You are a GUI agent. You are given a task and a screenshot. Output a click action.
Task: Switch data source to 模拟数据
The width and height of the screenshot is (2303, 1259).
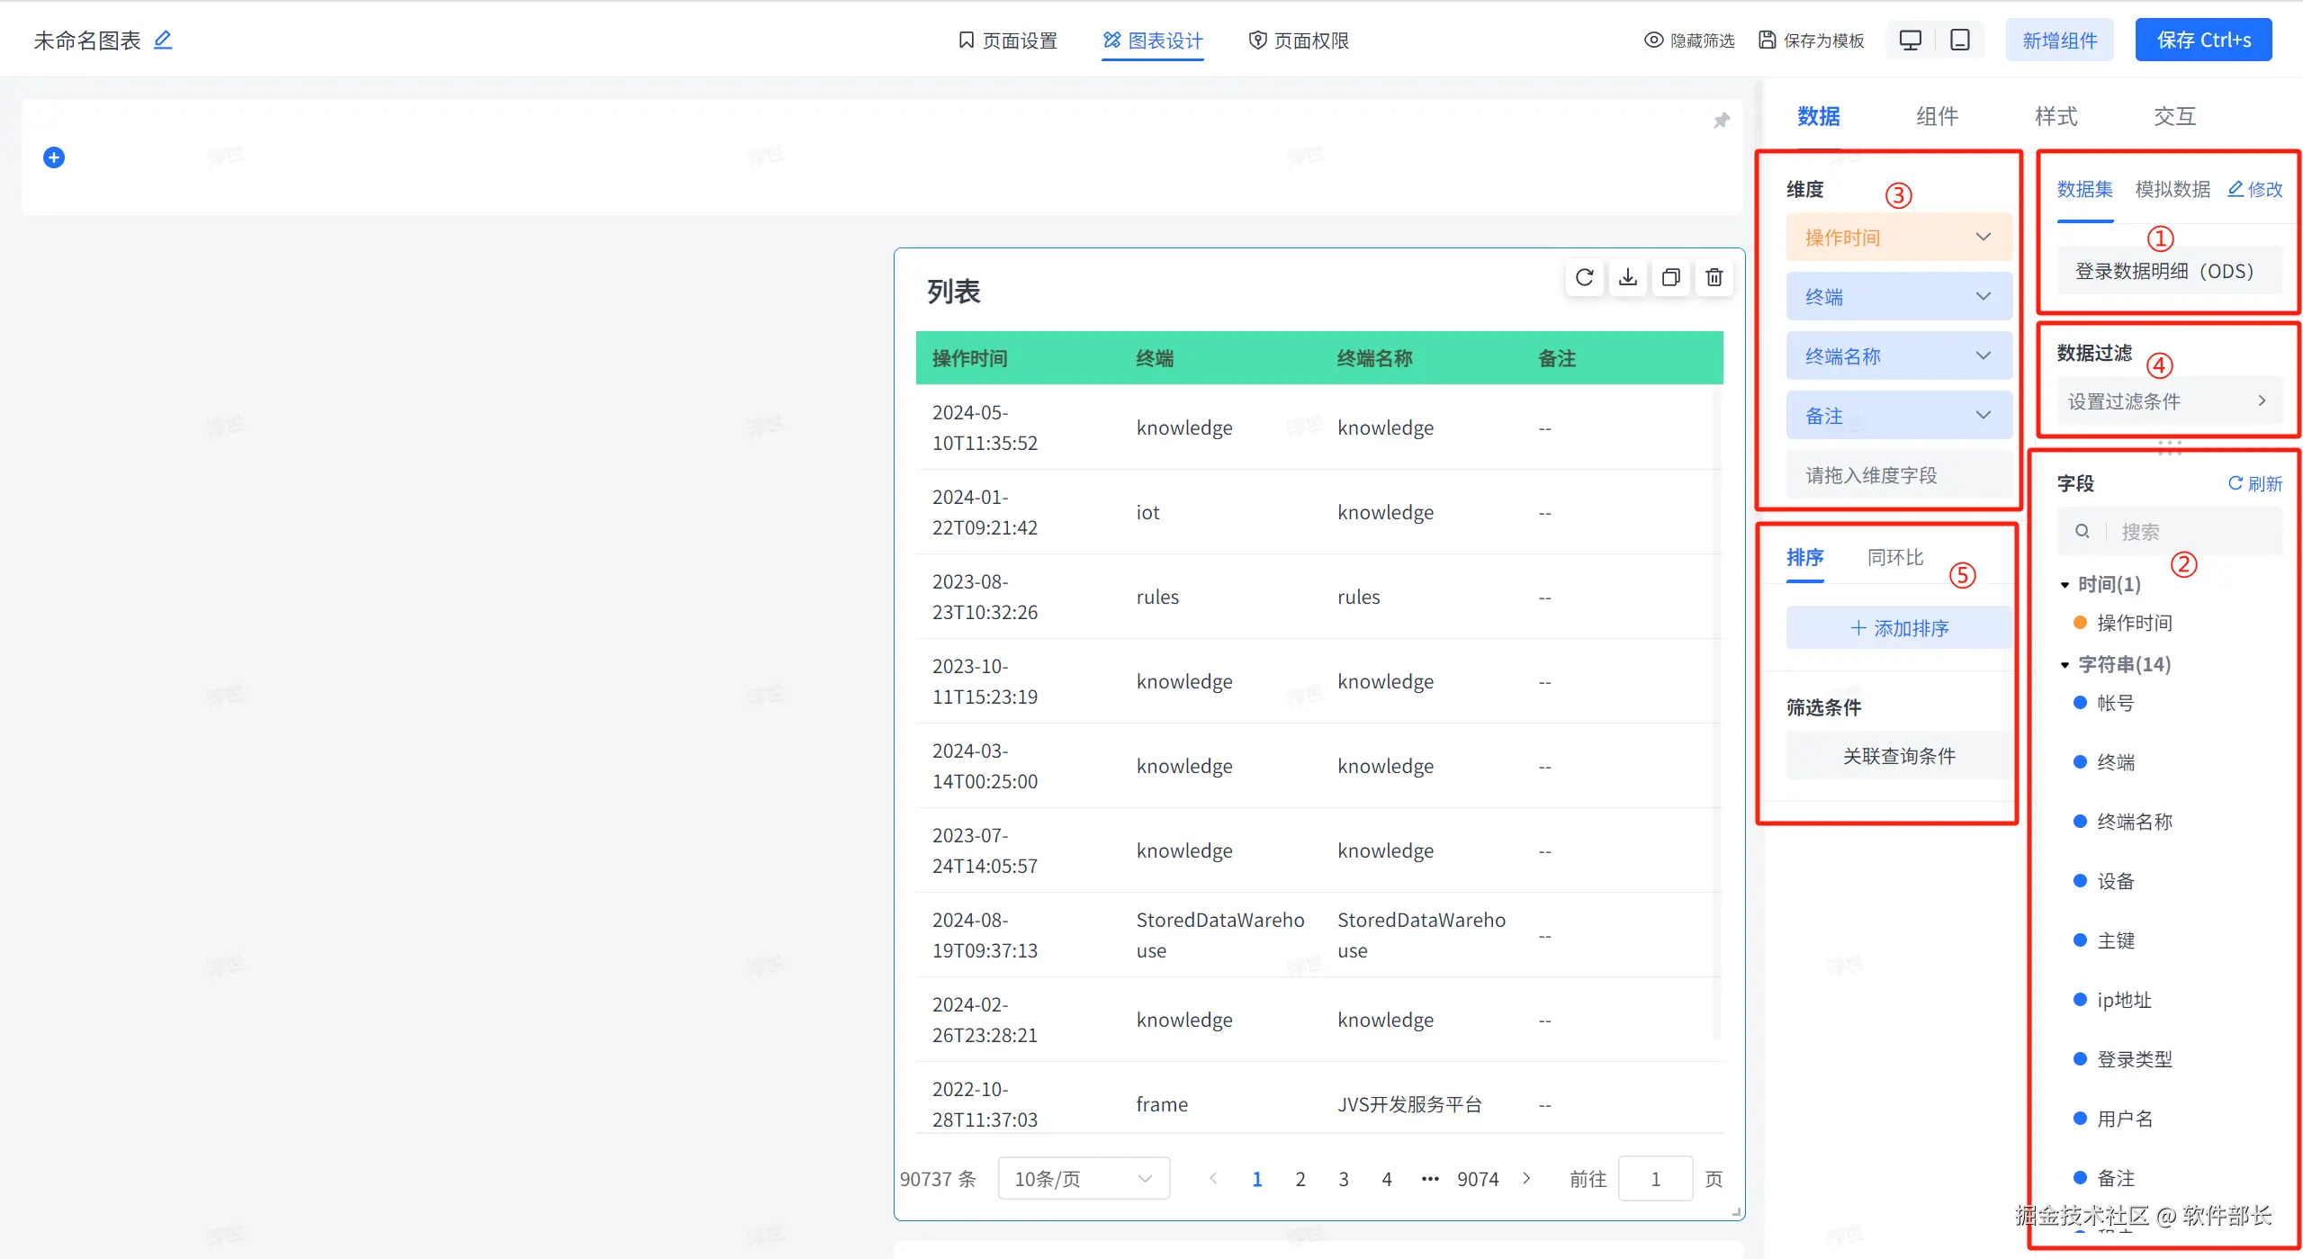(2172, 189)
